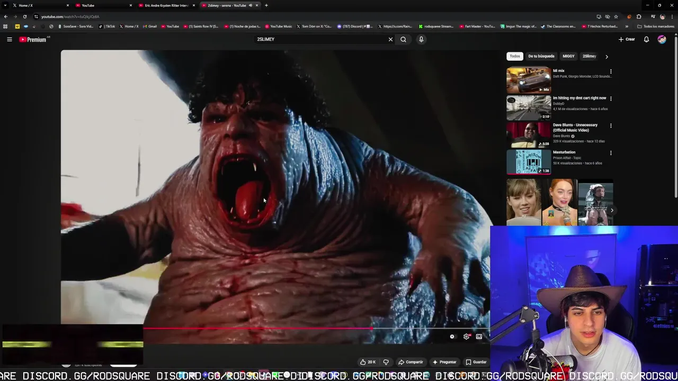
Task: Go to the YouTube Premium home logo
Action: (x=33, y=39)
